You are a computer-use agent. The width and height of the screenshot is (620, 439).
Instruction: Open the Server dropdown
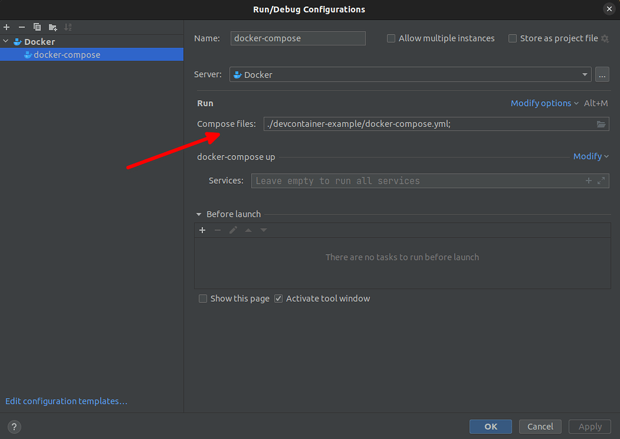coord(584,74)
